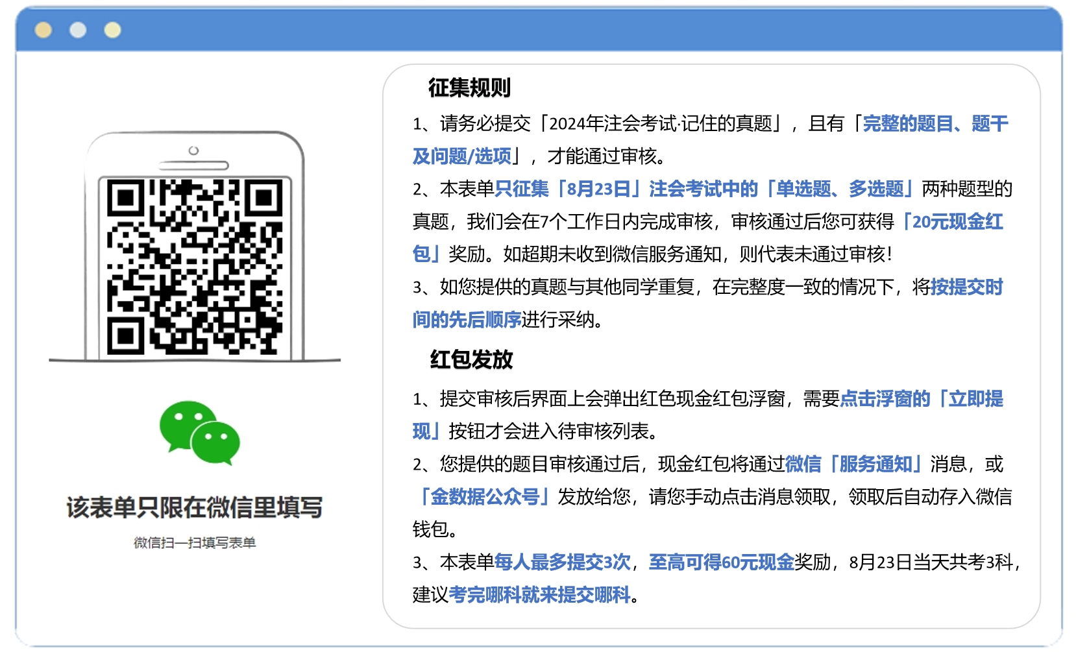Click the QR code on the phone
The height and width of the screenshot is (652, 1076).
click(x=195, y=267)
